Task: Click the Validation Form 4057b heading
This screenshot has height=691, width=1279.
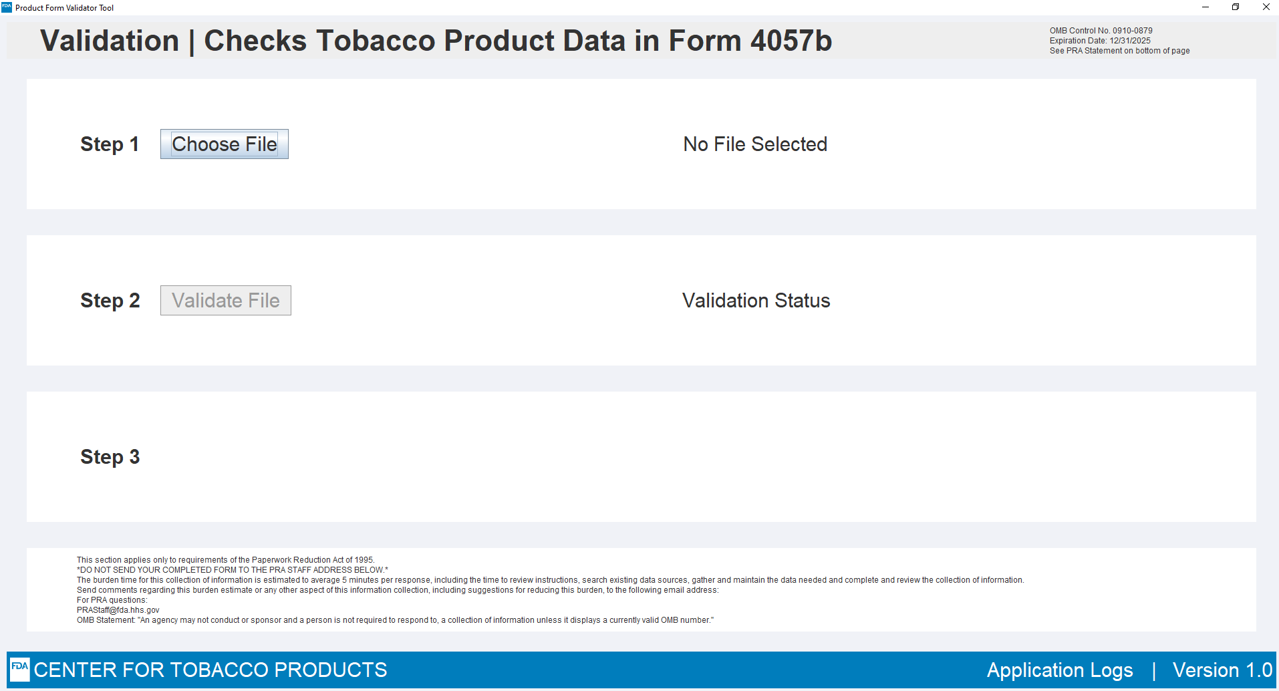Action: (436, 41)
